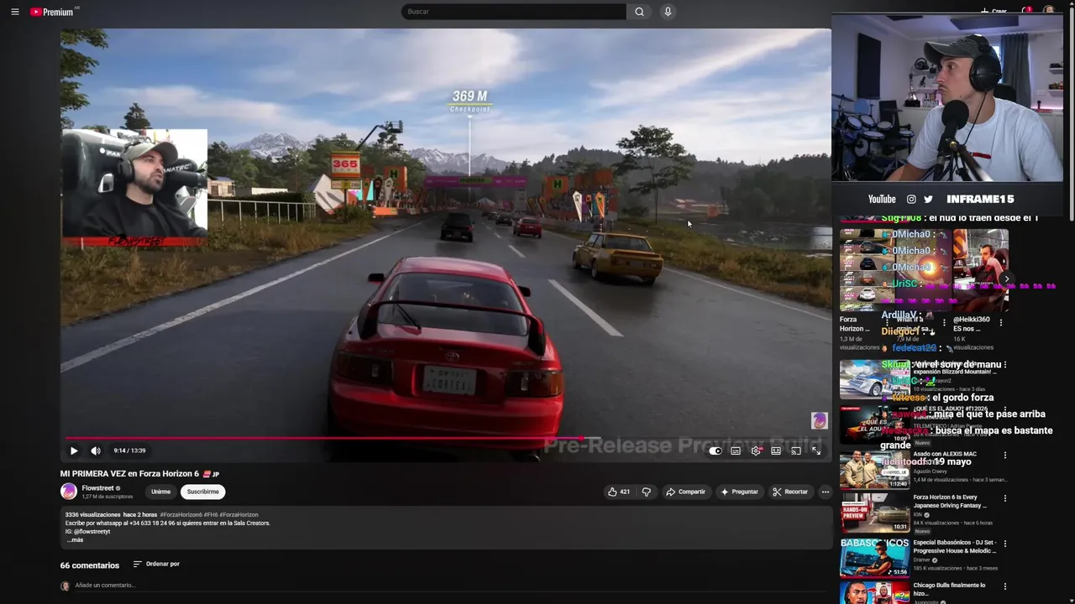Enter fullscreen mode

[816, 450]
